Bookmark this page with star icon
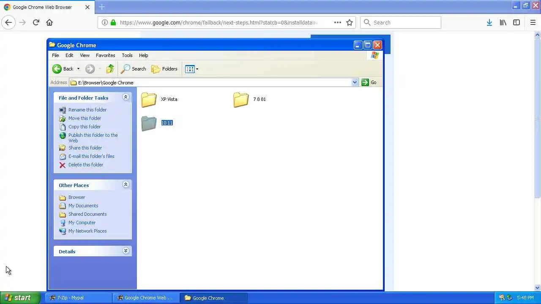 [x=350, y=22]
